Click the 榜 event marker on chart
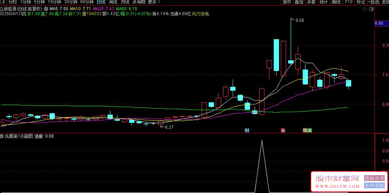389x193 pixels. [305, 130]
